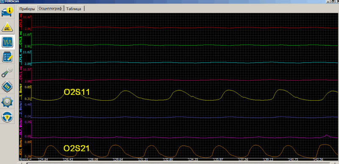This screenshot has width=339, height=164.
Task: Click the restore window button top right
Action: pos(332,1)
